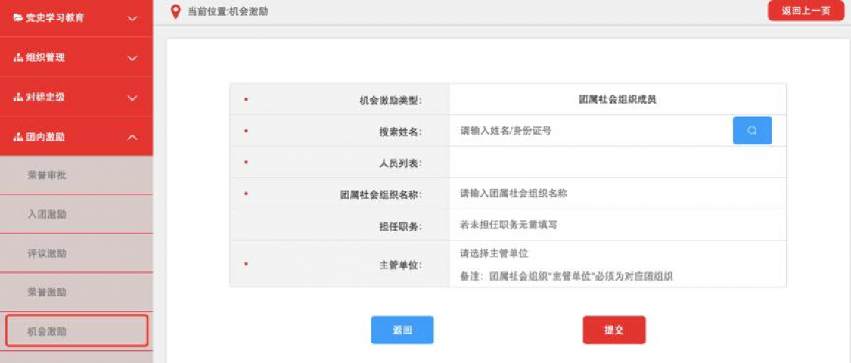Image resolution: width=851 pixels, height=363 pixels.
Task: Select the 评议激励 submenu item
Action: coord(47,253)
